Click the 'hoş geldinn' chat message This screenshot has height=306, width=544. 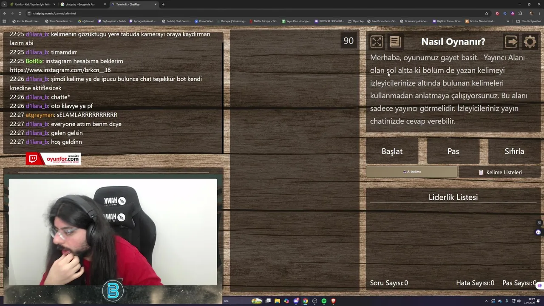point(66,142)
